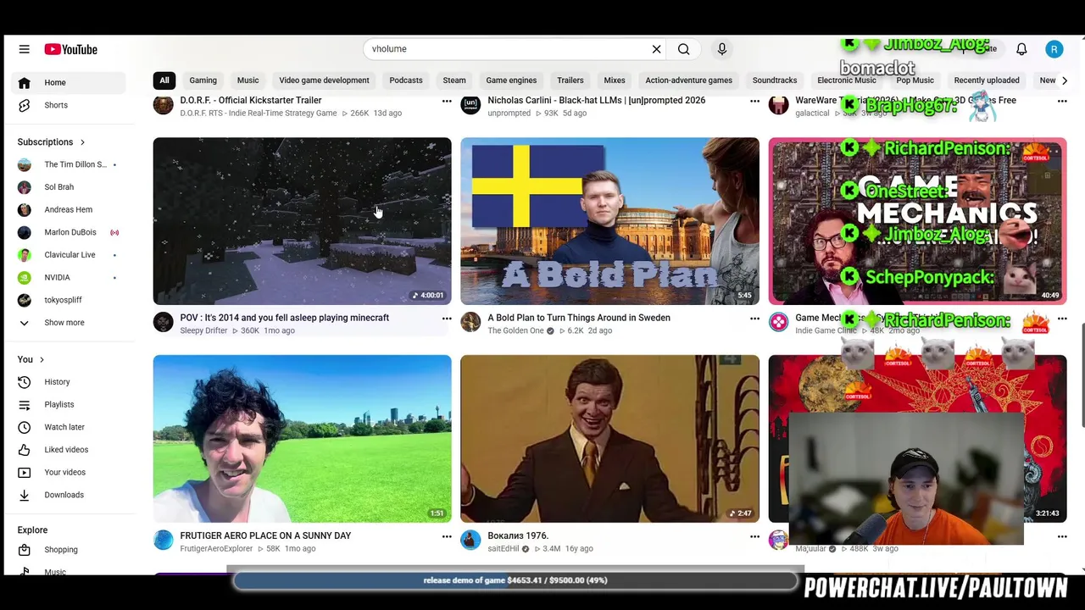This screenshot has width=1085, height=610.
Task: Click the release demo donation progress bar
Action: click(515, 581)
